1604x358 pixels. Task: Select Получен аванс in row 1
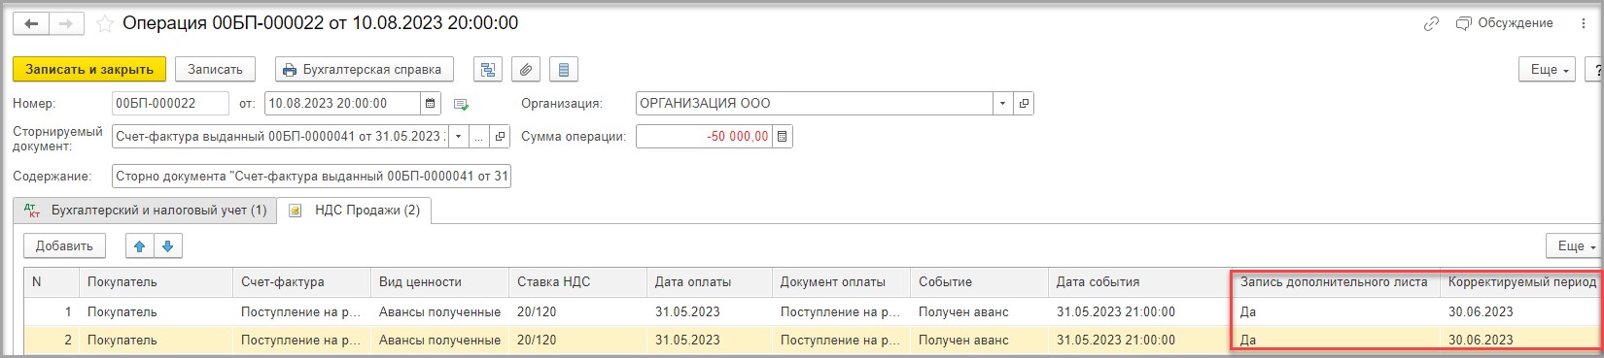[x=980, y=312]
